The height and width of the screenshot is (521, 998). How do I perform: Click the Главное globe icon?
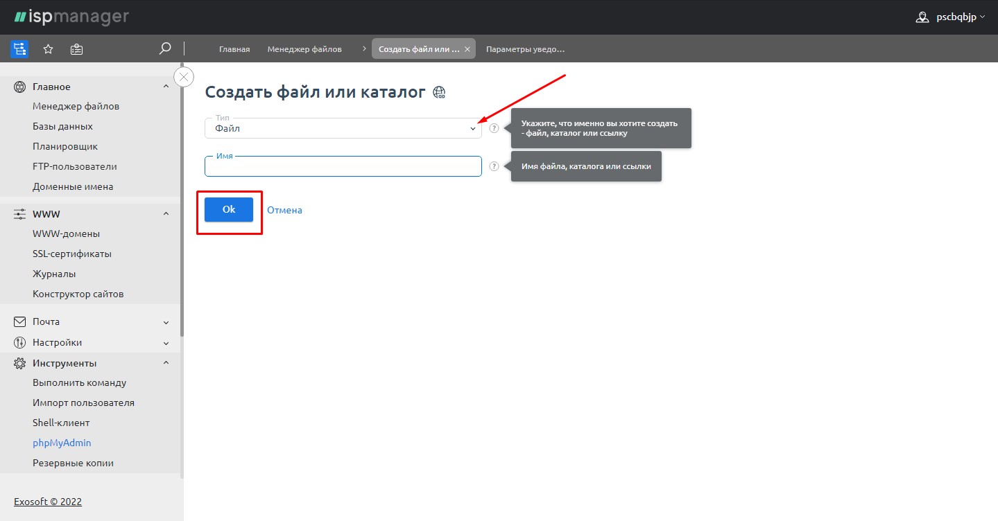click(x=20, y=87)
